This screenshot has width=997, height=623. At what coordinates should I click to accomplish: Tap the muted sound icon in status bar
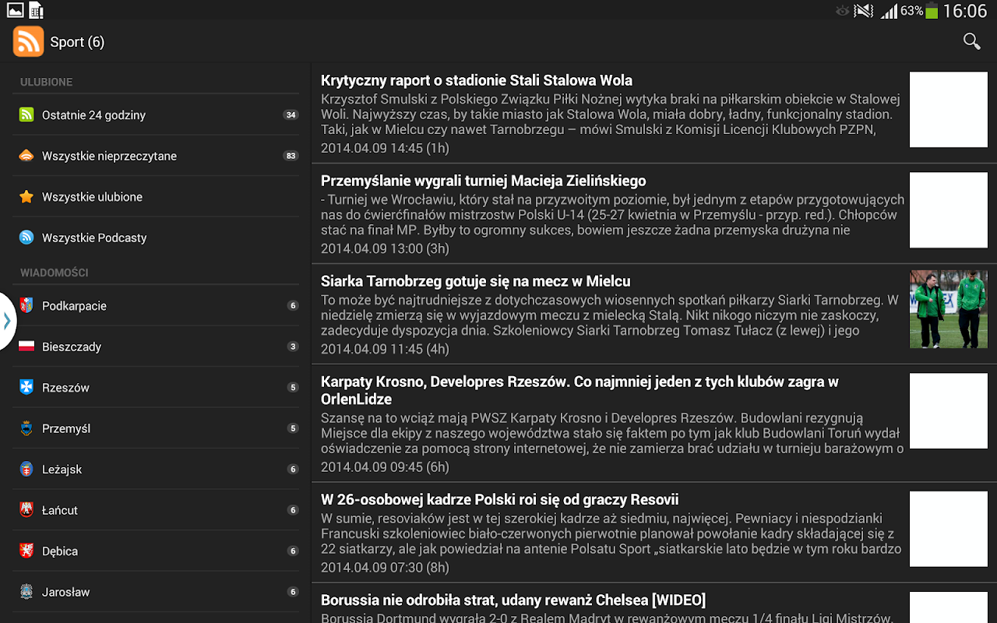(x=863, y=11)
